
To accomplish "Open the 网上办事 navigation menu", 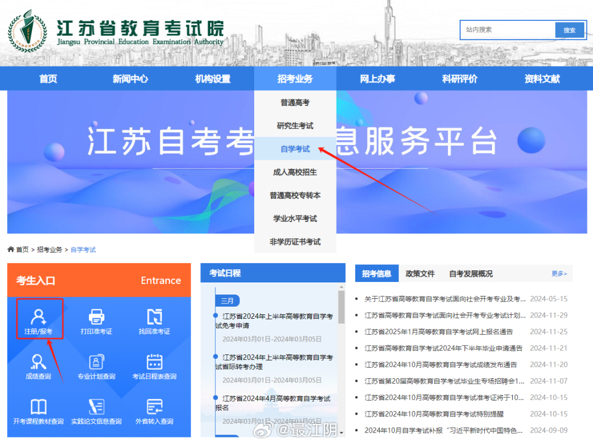I will (377, 79).
